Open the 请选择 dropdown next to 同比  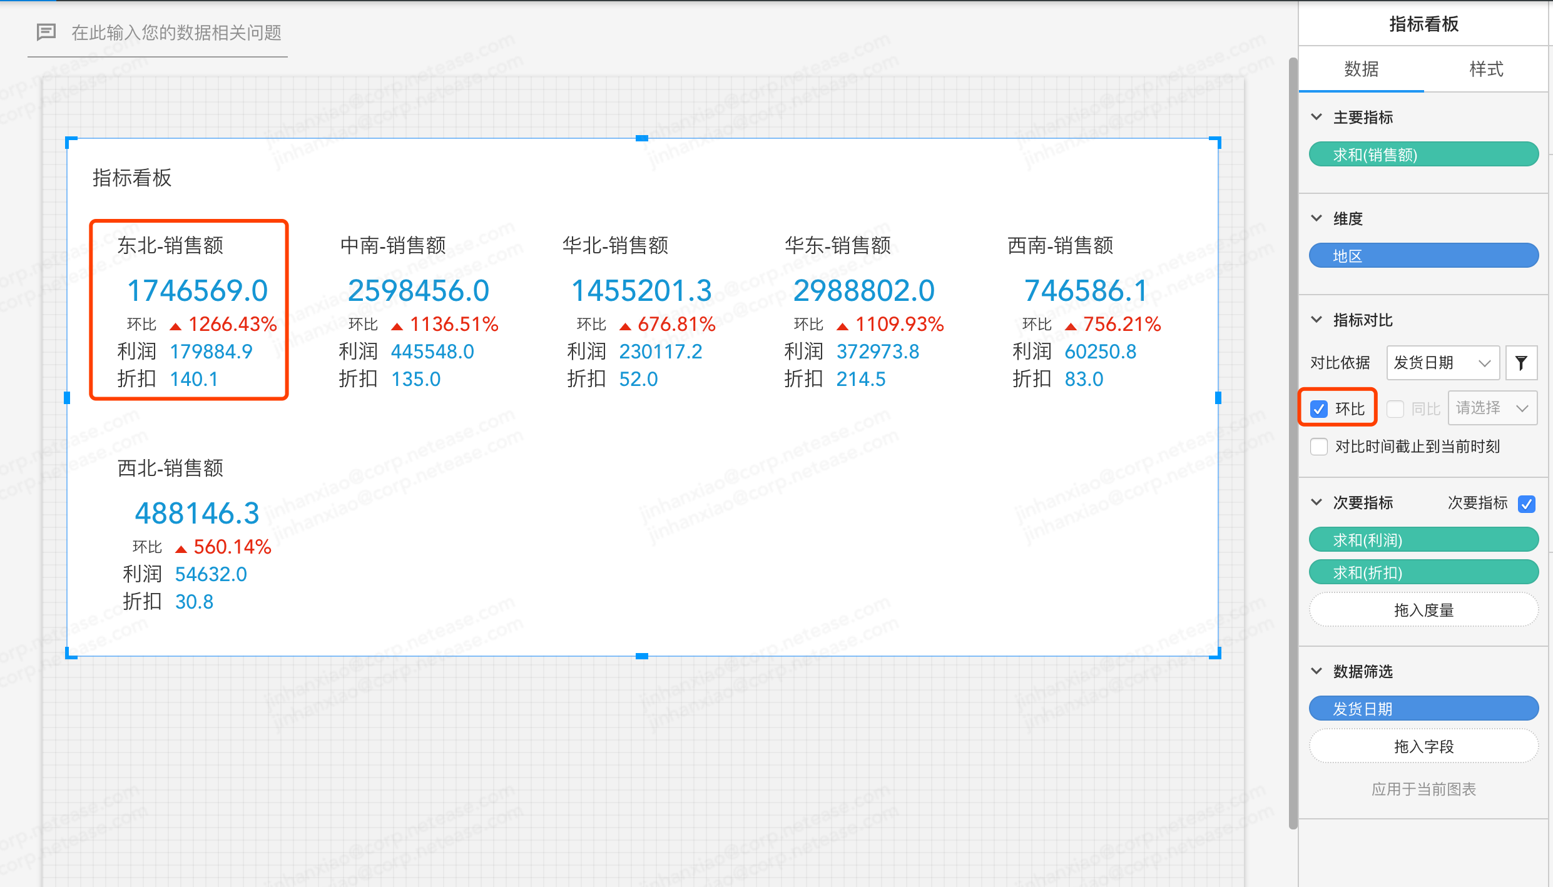(1492, 408)
